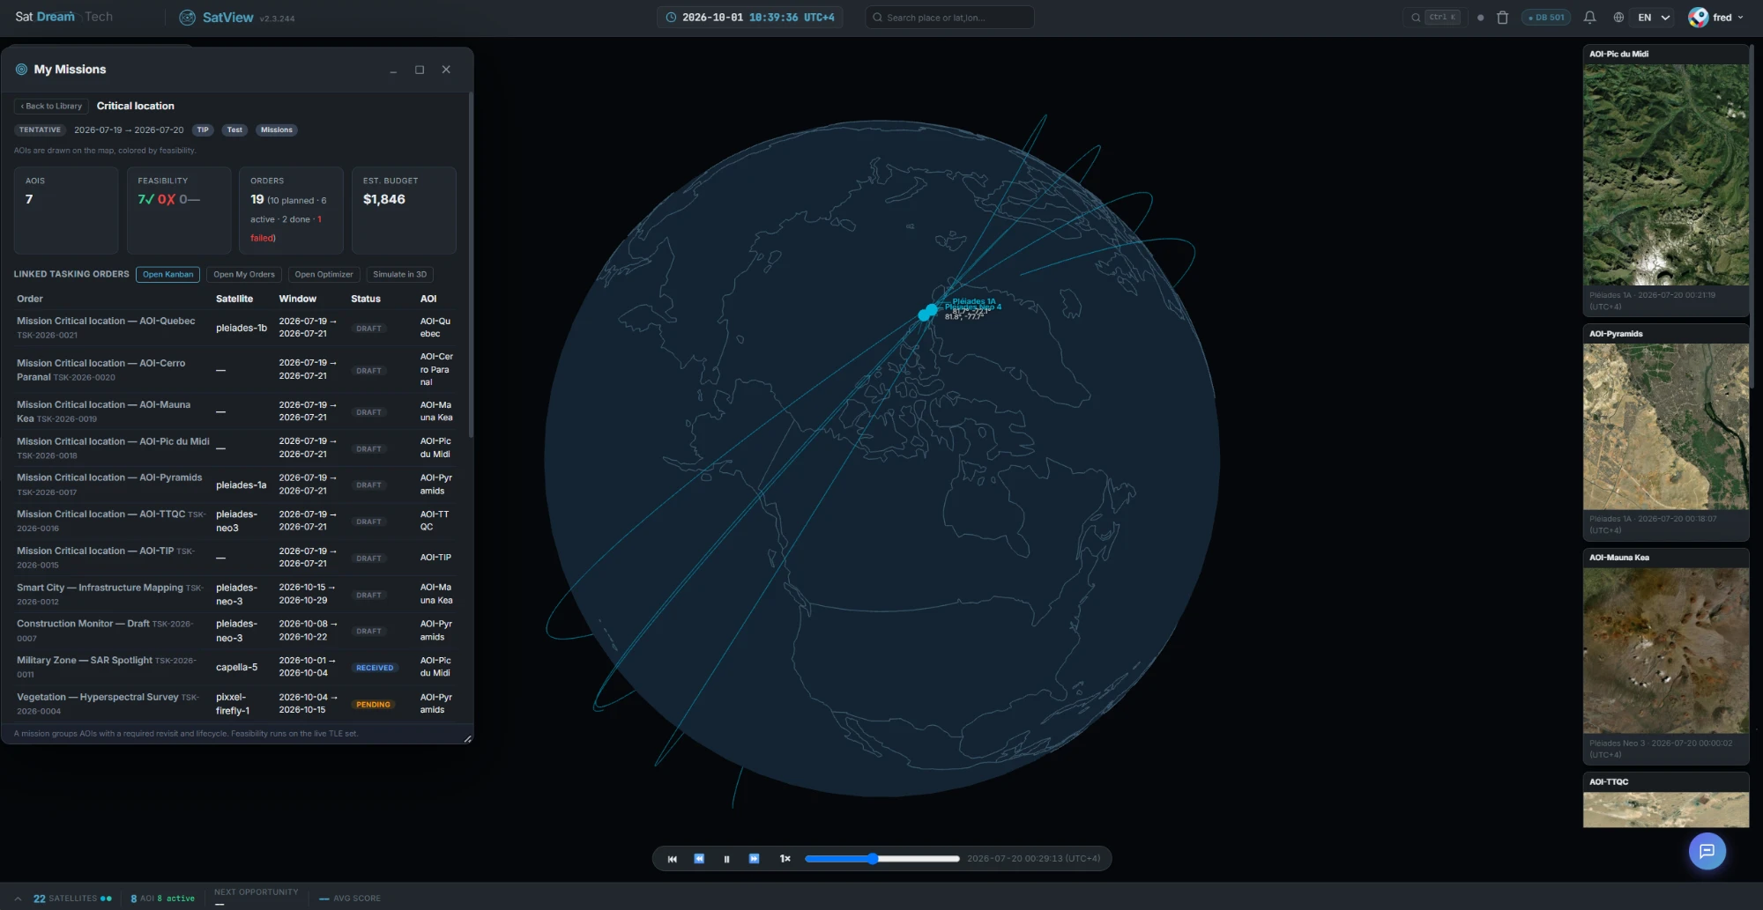Click the Test tag chip

click(234, 130)
